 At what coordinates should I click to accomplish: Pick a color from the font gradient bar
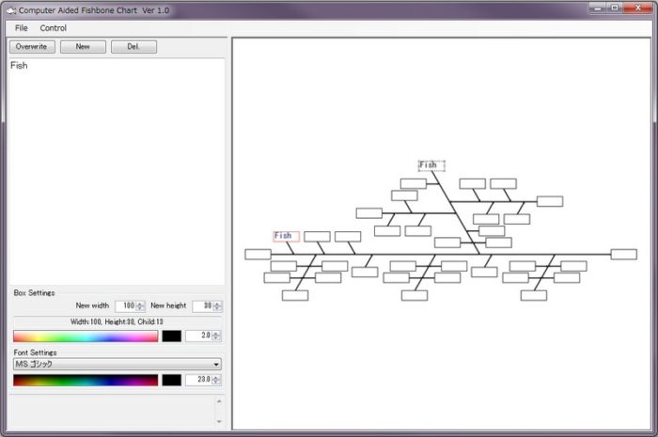(x=85, y=381)
